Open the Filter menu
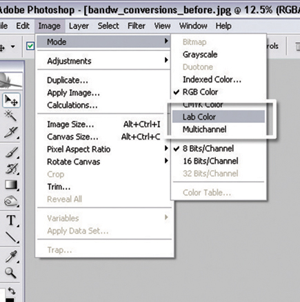 point(137,26)
